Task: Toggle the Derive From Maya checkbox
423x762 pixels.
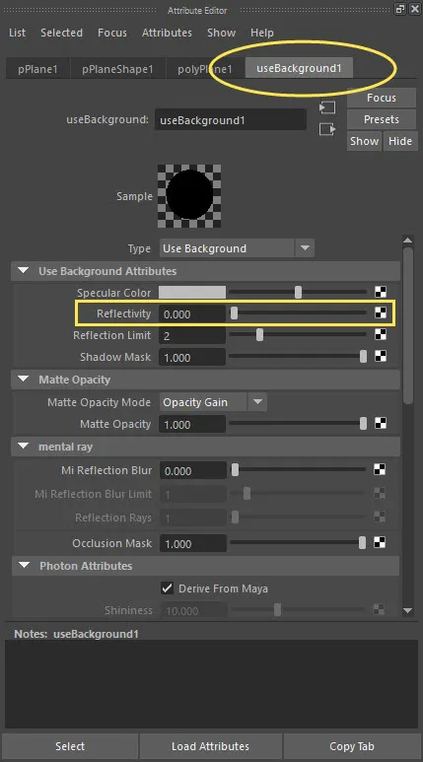Action: click(168, 589)
